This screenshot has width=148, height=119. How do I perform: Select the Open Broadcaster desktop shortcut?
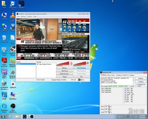[13, 108]
